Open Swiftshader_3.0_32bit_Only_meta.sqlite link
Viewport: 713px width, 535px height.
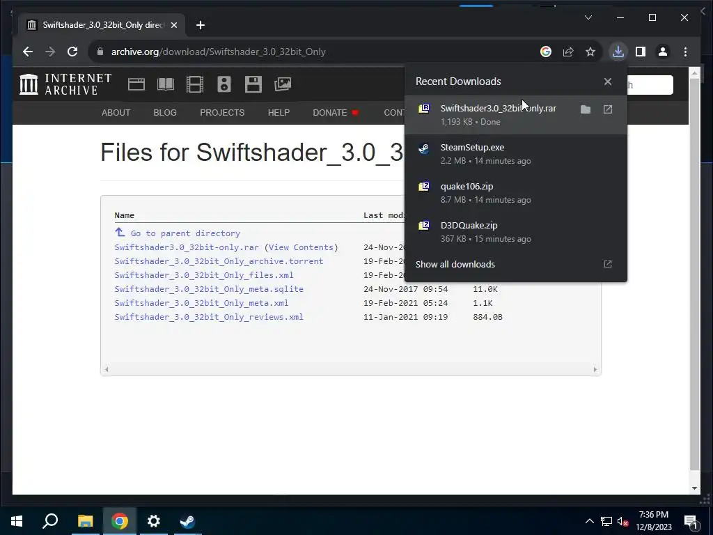coord(209,289)
